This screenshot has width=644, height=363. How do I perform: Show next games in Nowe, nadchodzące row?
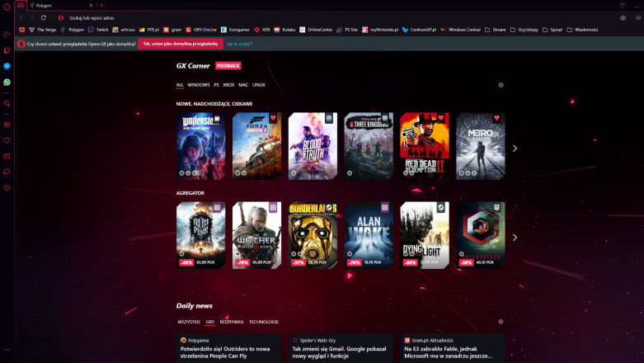tap(515, 148)
